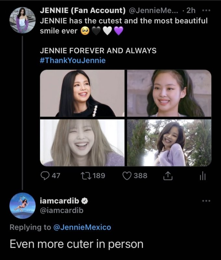Open bottom-left blonde laughing photo
The height and width of the screenshot is (260, 221).
[x=82, y=143]
